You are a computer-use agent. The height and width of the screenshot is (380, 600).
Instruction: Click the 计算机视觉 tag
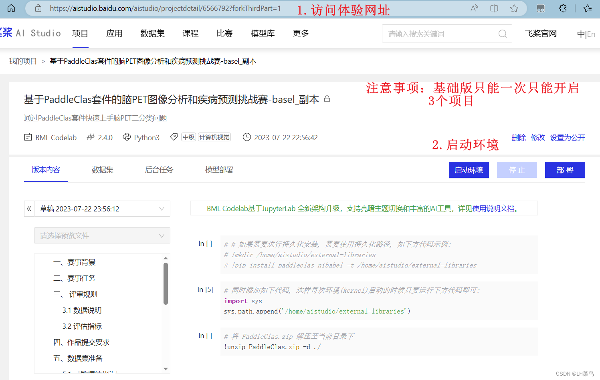coord(214,137)
